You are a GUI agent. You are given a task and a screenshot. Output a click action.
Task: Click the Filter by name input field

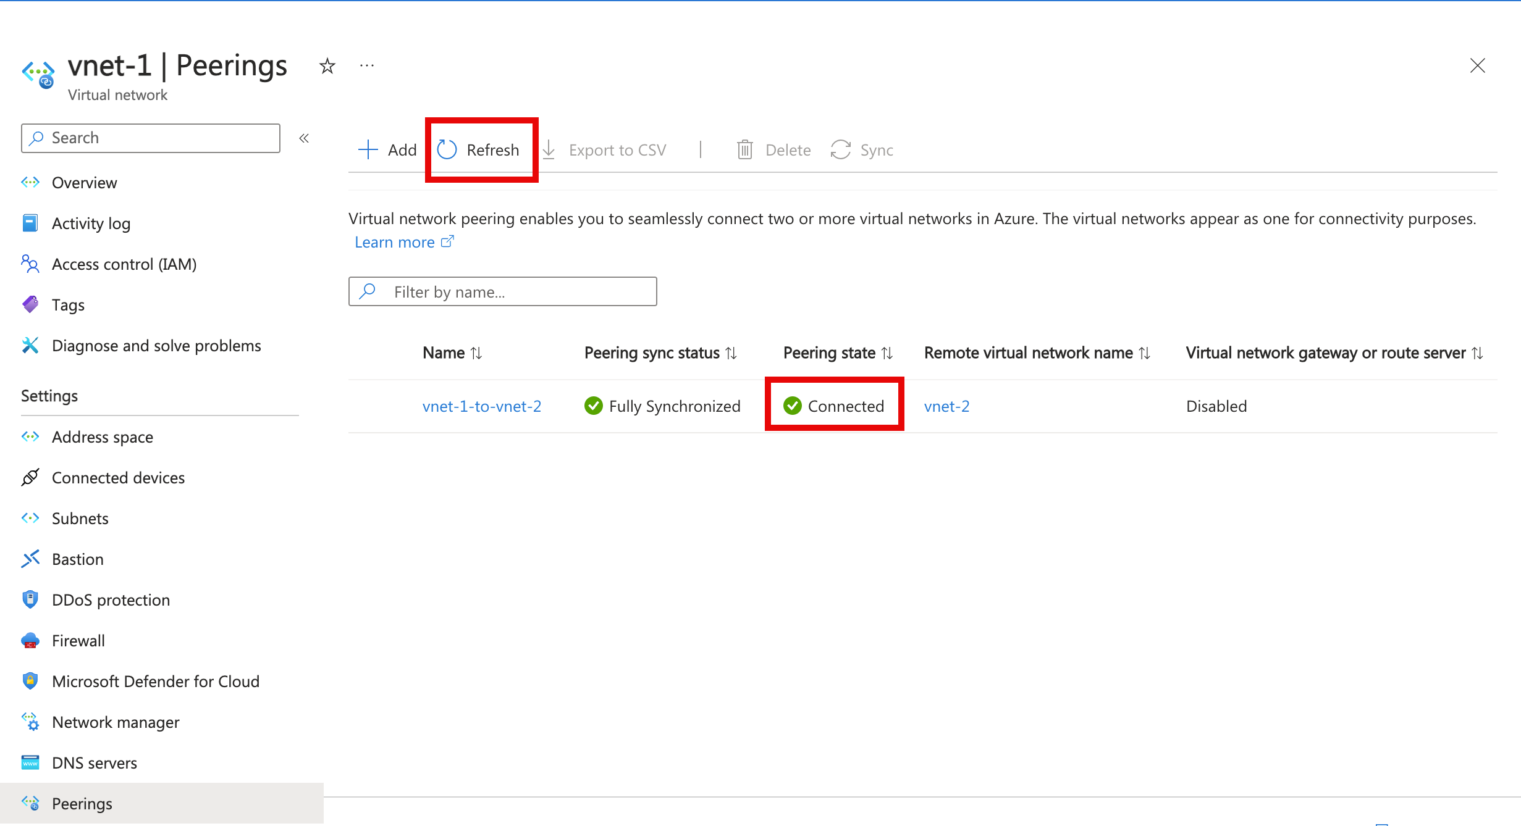(x=502, y=292)
